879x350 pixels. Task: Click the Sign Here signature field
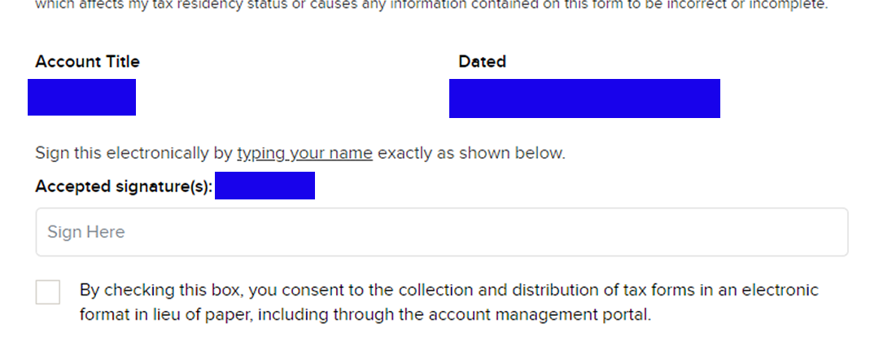pyautogui.click(x=441, y=232)
